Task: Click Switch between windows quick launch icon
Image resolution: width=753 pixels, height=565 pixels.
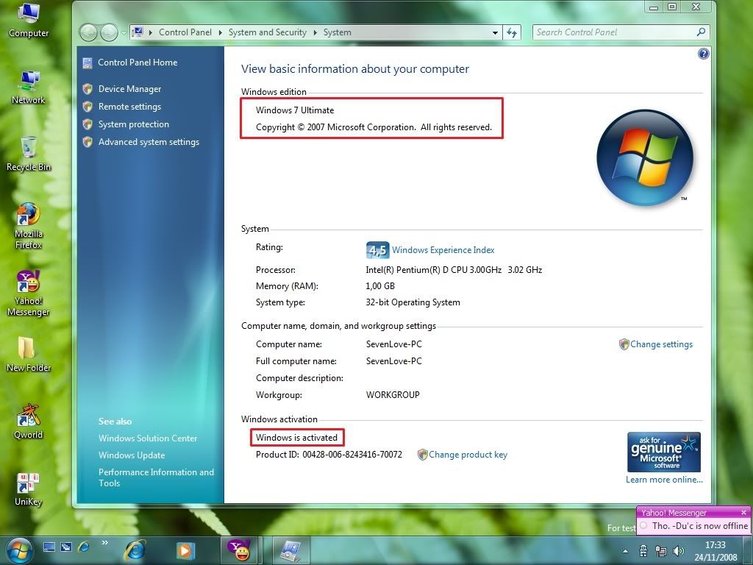Action: [66, 547]
